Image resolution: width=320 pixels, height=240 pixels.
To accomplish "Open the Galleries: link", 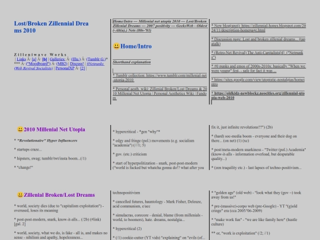I will (57, 59).
